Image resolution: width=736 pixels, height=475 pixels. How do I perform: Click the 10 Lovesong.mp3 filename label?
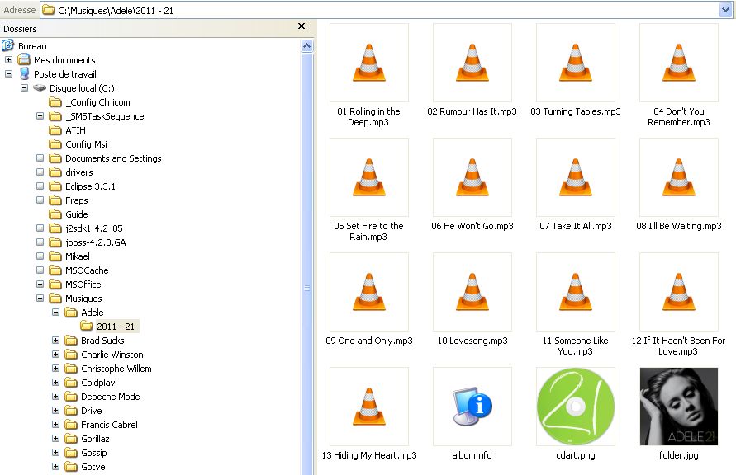coord(472,341)
